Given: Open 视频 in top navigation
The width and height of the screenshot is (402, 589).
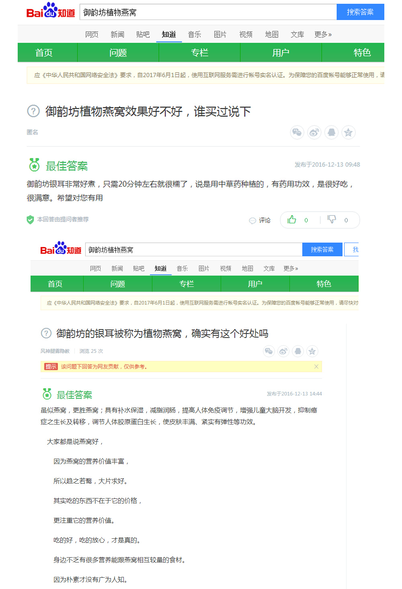Looking at the screenshot, I should coord(246,35).
